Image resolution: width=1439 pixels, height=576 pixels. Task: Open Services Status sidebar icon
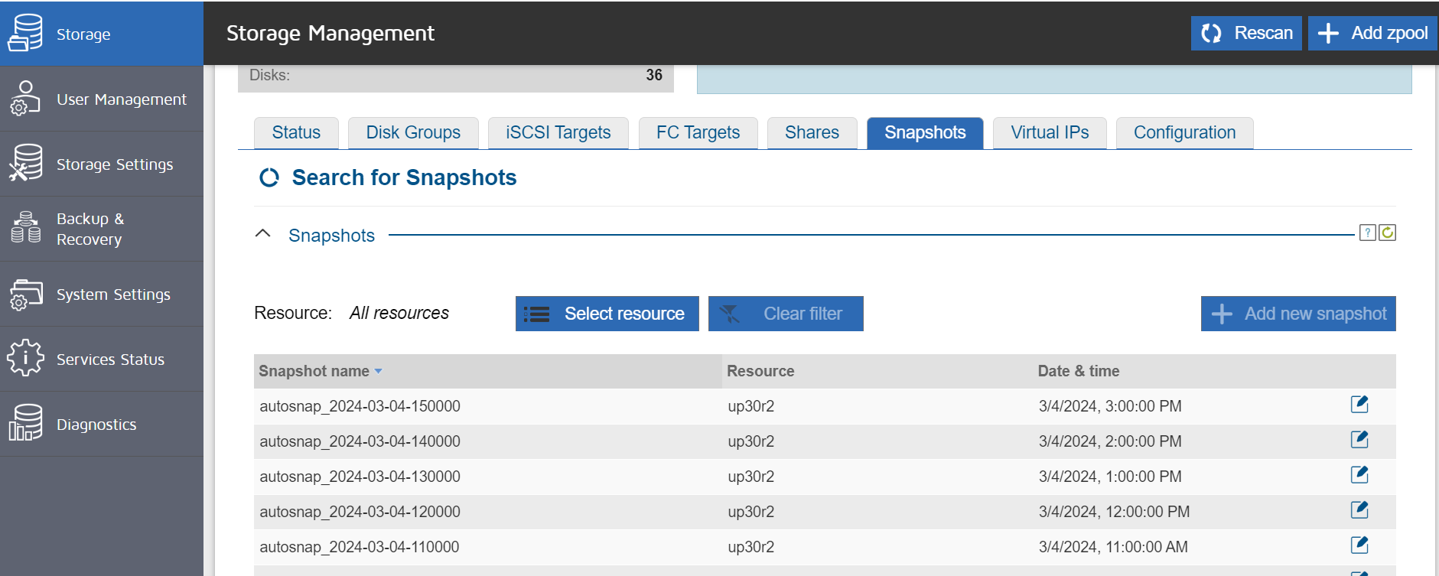[x=24, y=358]
